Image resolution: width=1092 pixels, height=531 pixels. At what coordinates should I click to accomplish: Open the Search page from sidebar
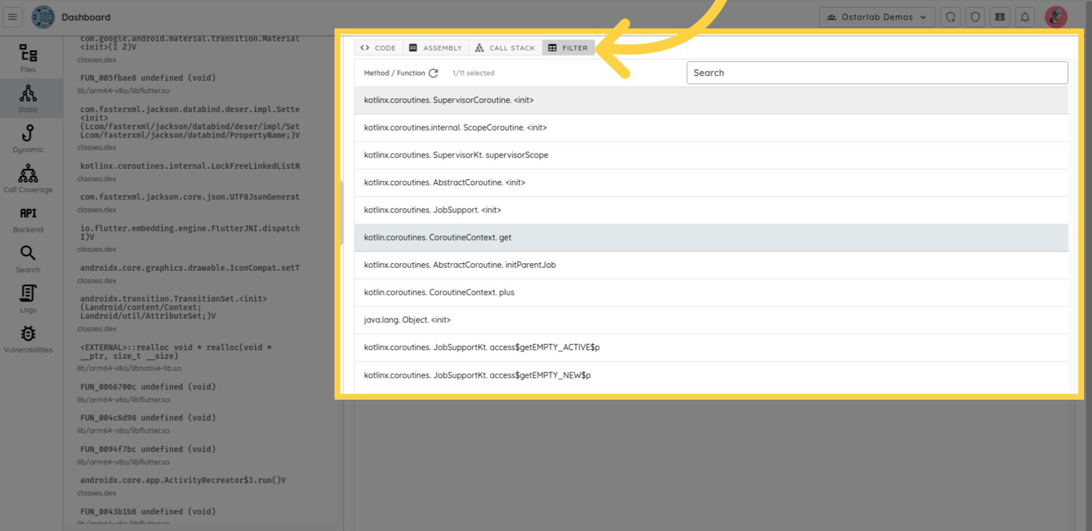point(28,259)
